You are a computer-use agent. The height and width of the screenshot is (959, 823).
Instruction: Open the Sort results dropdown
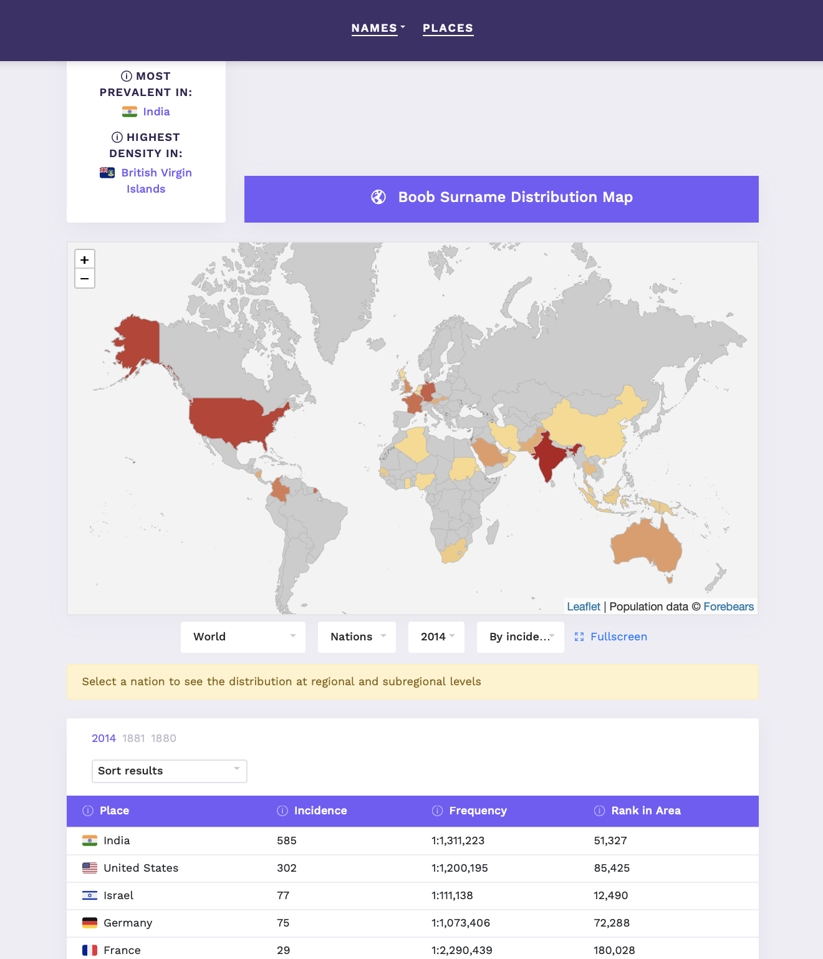click(169, 771)
